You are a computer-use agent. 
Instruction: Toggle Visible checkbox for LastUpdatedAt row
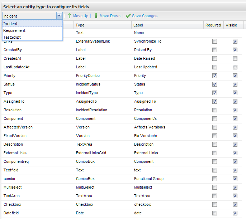coord(235,67)
